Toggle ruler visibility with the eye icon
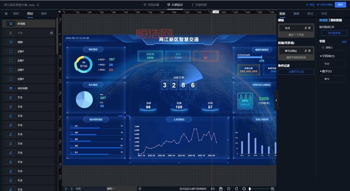The height and width of the screenshot is (191, 350). pyautogui.click(x=59, y=12)
